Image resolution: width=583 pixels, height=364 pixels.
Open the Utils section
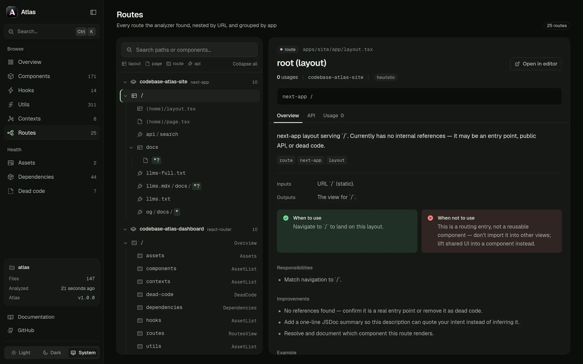tap(52, 104)
